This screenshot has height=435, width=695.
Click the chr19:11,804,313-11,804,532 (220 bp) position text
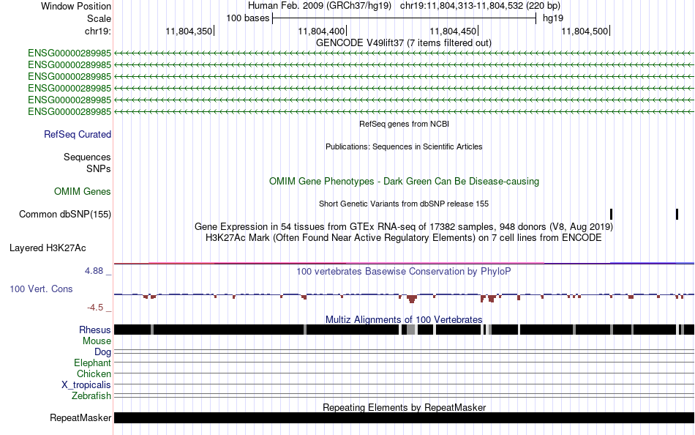480,6
